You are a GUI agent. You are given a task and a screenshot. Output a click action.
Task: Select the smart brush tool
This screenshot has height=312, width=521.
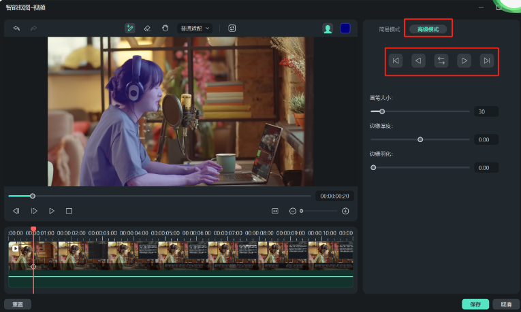click(x=129, y=29)
